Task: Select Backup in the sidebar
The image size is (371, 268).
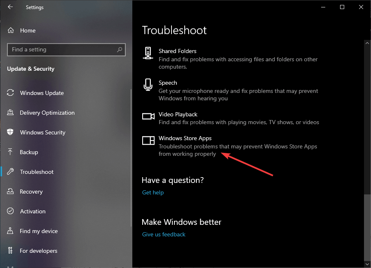Action: pyautogui.click(x=29, y=152)
